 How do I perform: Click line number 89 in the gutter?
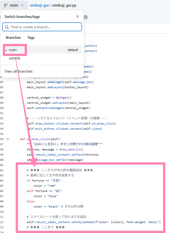point(2,103)
